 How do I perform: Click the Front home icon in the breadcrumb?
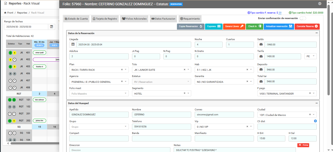(5, 13)
